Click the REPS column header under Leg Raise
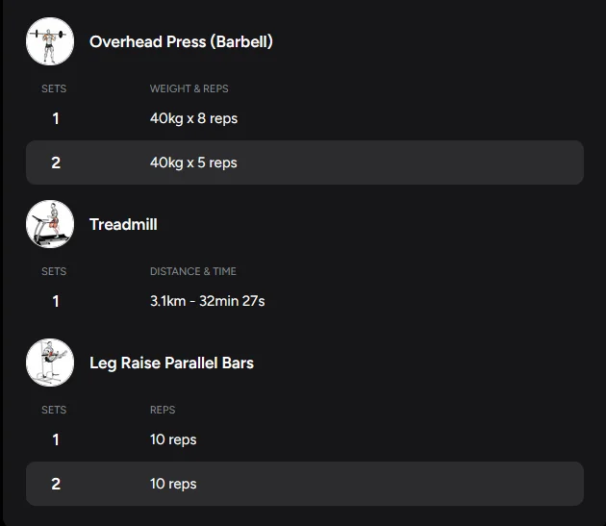This screenshot has width=606, height=526. (163, 410)
